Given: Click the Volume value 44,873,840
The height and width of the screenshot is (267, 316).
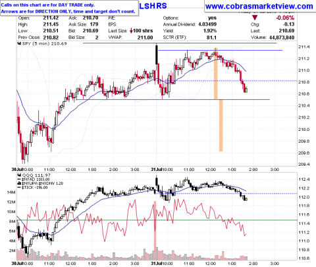Looking at the screenshot, I should 282,37.
